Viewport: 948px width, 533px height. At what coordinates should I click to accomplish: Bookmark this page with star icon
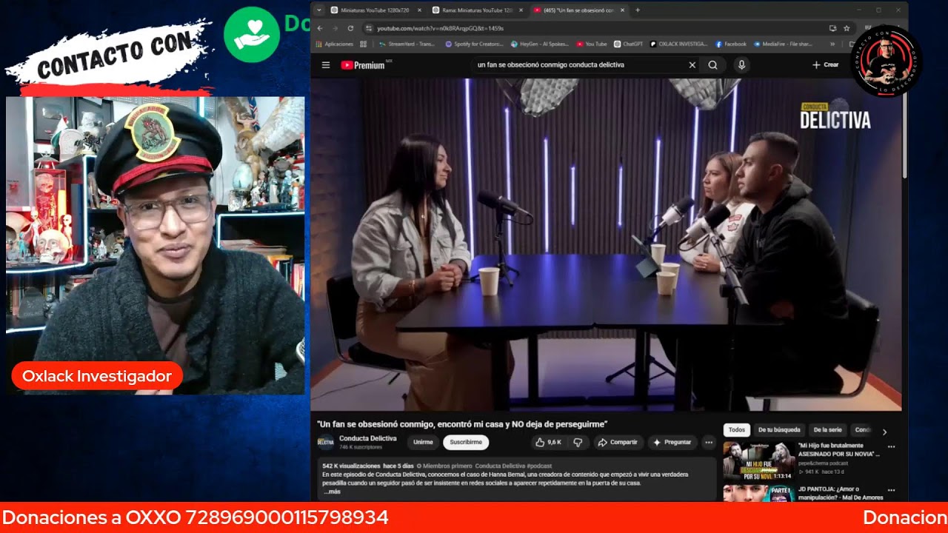pyautogui.click(x=847, y=28)
